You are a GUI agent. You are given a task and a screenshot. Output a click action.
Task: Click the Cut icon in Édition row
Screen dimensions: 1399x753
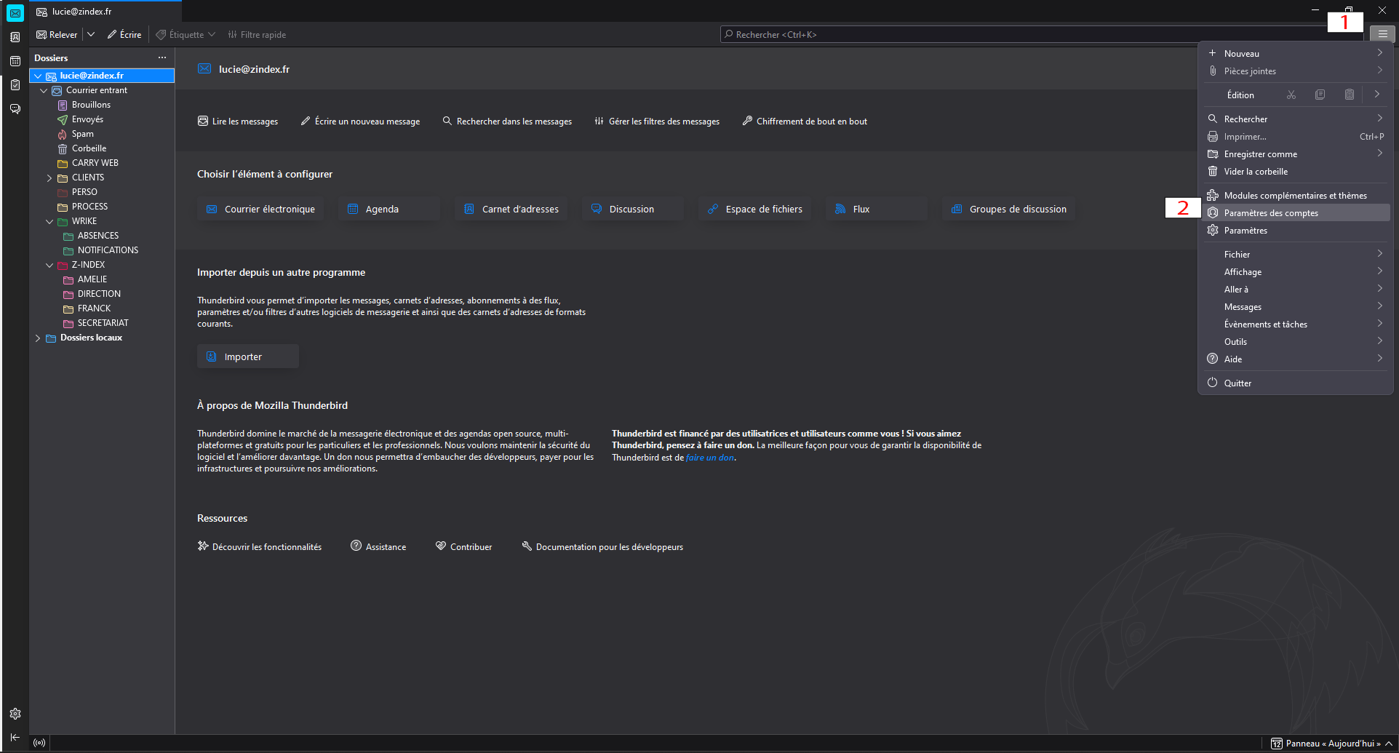coord(1291,95)
